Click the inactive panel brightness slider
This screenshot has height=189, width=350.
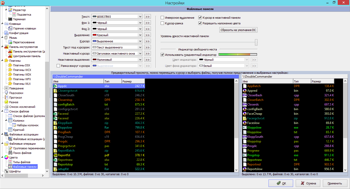point(209,42)
